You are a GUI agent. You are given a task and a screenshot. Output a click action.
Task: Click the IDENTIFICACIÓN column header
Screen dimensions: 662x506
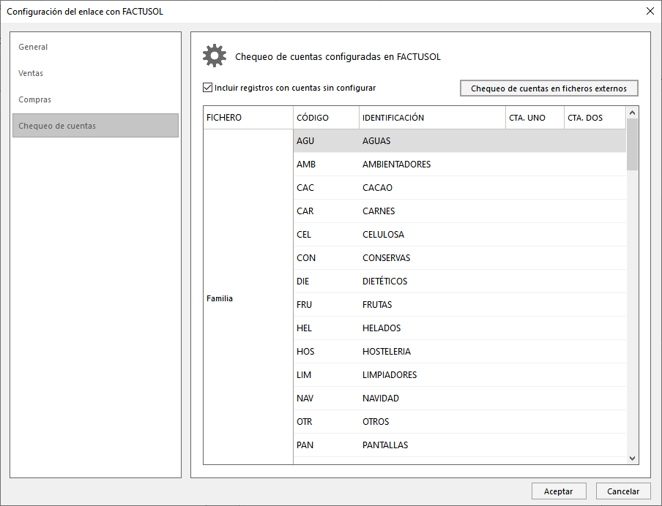[x=432, y=118]
